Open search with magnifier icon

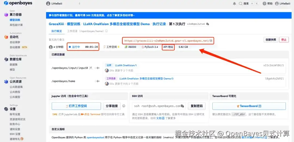click(x=240, y=4)
